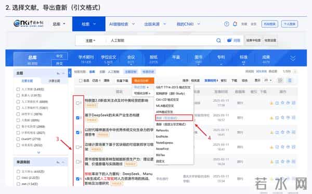Click star favorite icon for 以时代精神 row

(282, 132)
